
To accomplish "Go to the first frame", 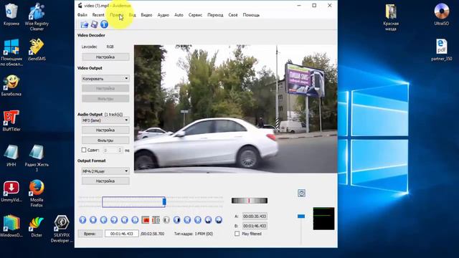I will (x=187, y=220).
